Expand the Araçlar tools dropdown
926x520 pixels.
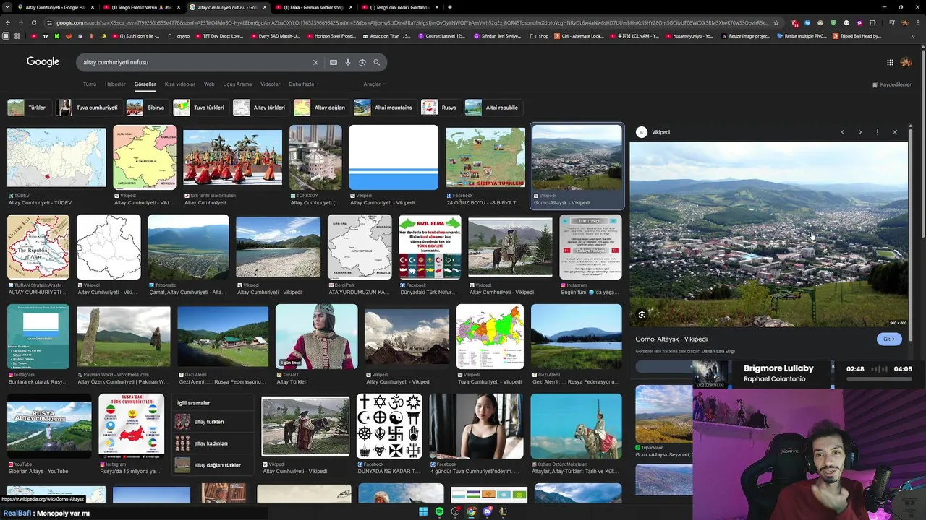pos(373,84)
